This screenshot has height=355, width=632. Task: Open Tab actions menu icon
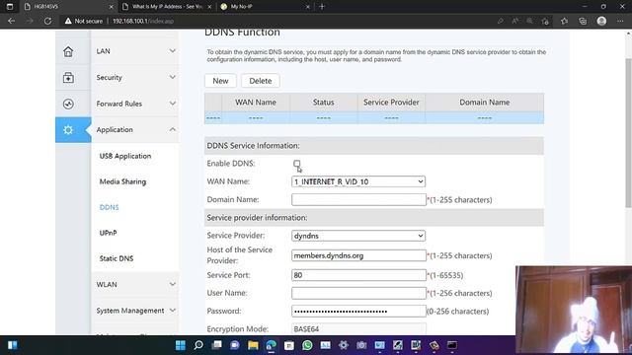click(x=10, y=7)
